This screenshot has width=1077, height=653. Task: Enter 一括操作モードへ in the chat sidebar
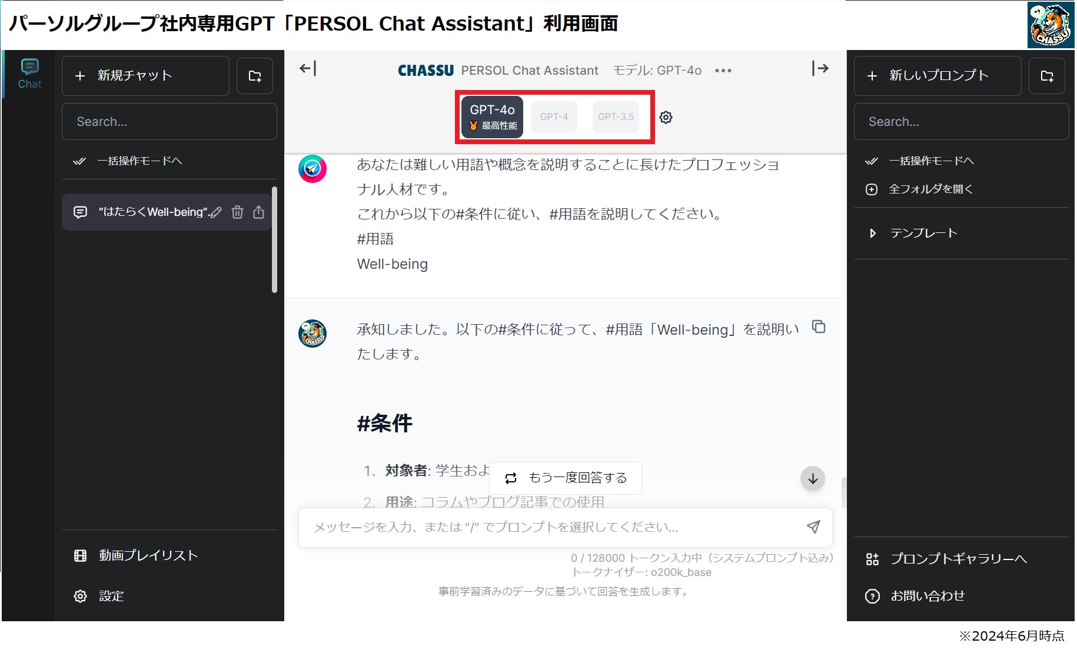(x=128, y=161)
